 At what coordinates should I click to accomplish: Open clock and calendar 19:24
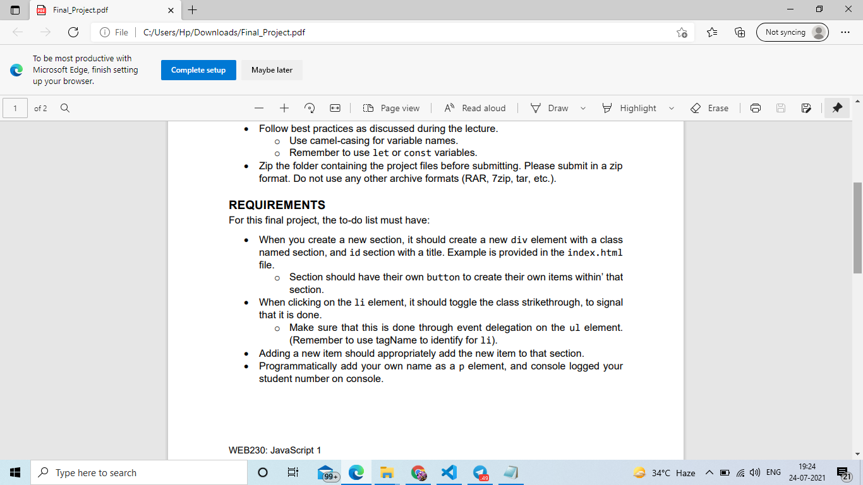pyautogui.click(x=807, y=472)
